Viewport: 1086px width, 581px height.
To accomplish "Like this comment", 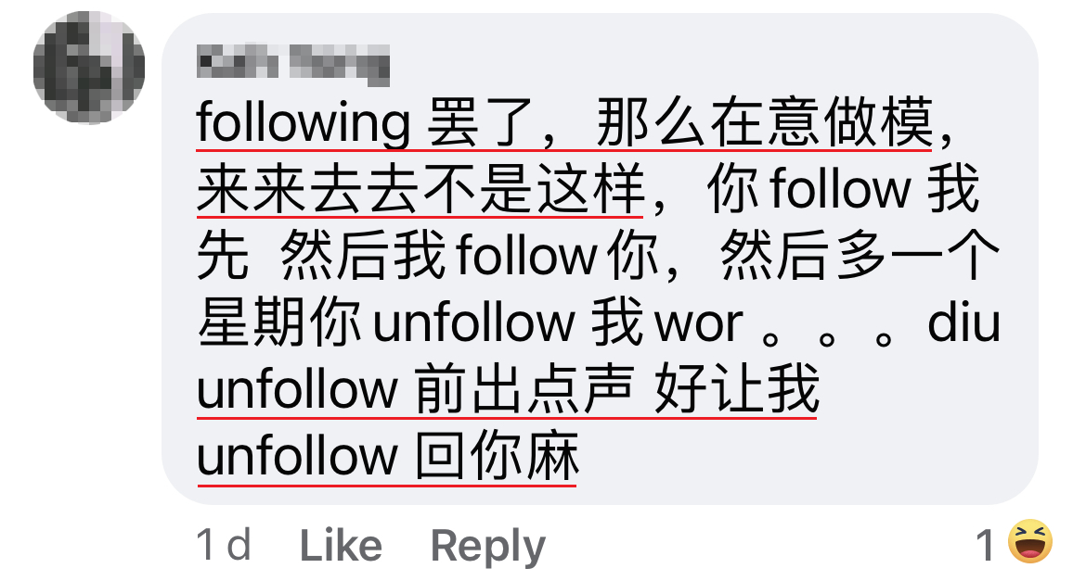I will point(341,546).
